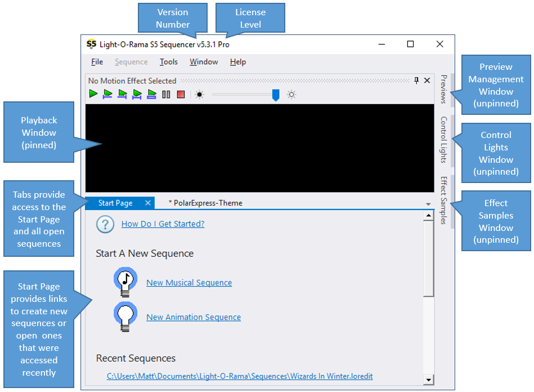Close the Playback window panel
This screenshot has height=392, width=534.
click(x=427, y=81)
